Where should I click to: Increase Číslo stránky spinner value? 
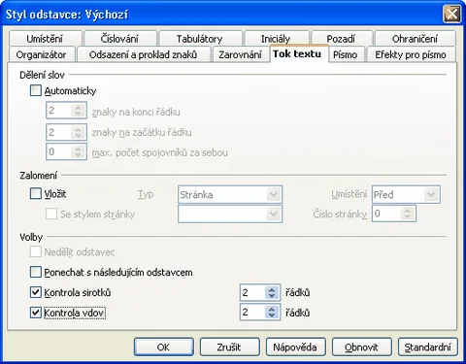click(408, 211)
